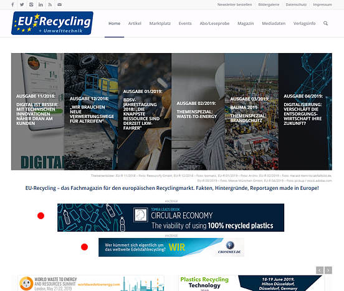This screenshot has width=344, height=291.
Task: Open the search magnifier icon
Action: point(325,23)
